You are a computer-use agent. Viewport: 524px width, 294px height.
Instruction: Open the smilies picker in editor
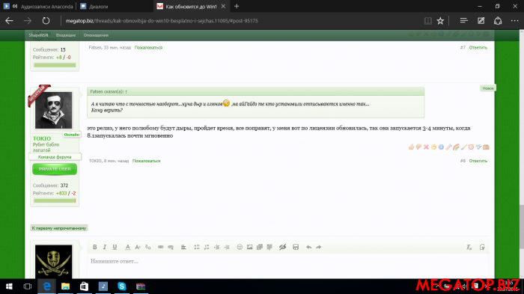click(x=240, y=247)
